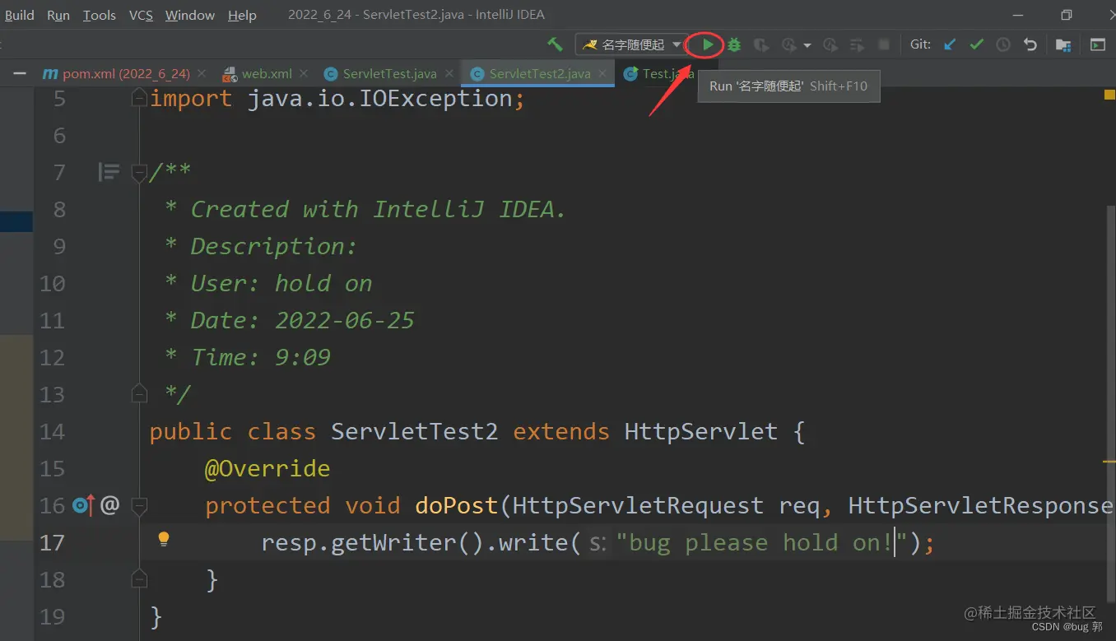Click the ServletTest2 class name
Image resolution: width=1116 pixels, height=641 pixels.
[414, 431]
